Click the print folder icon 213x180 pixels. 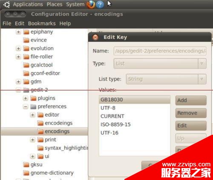[x=40, y=140]
